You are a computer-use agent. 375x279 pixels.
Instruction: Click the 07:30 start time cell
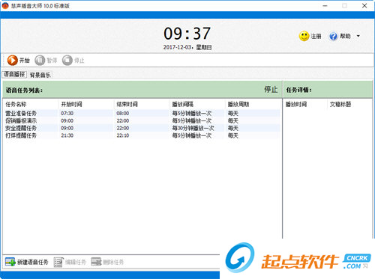tap(67, 113)
